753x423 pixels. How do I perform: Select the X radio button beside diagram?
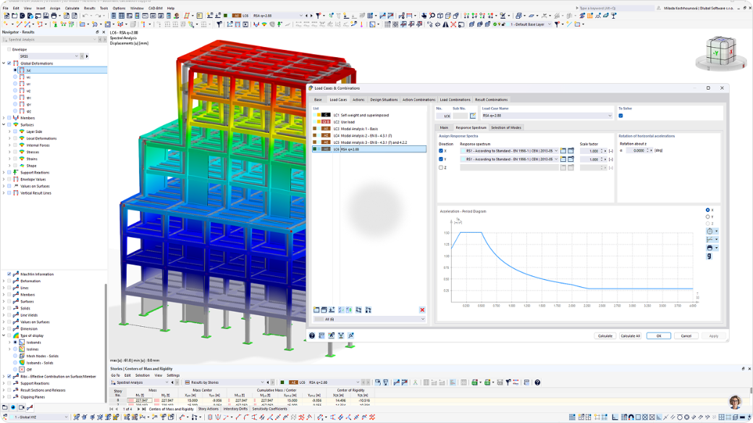click(708, 210)
